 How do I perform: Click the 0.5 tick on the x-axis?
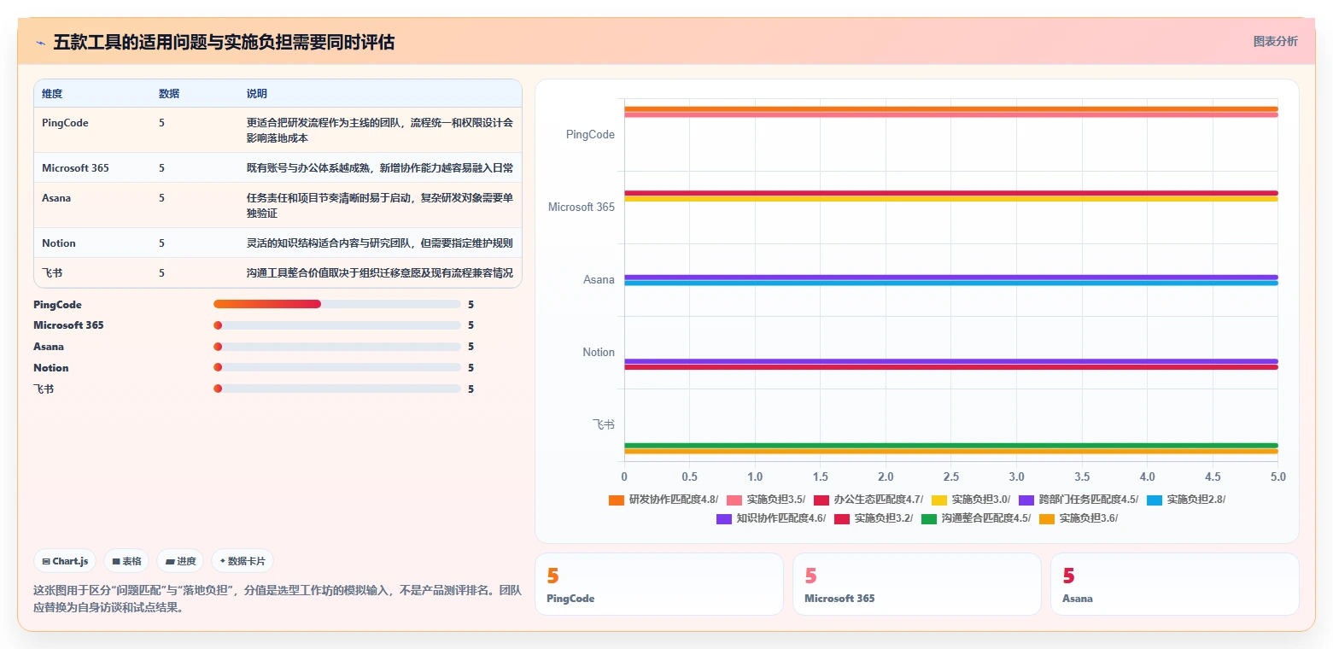(690, 477)
